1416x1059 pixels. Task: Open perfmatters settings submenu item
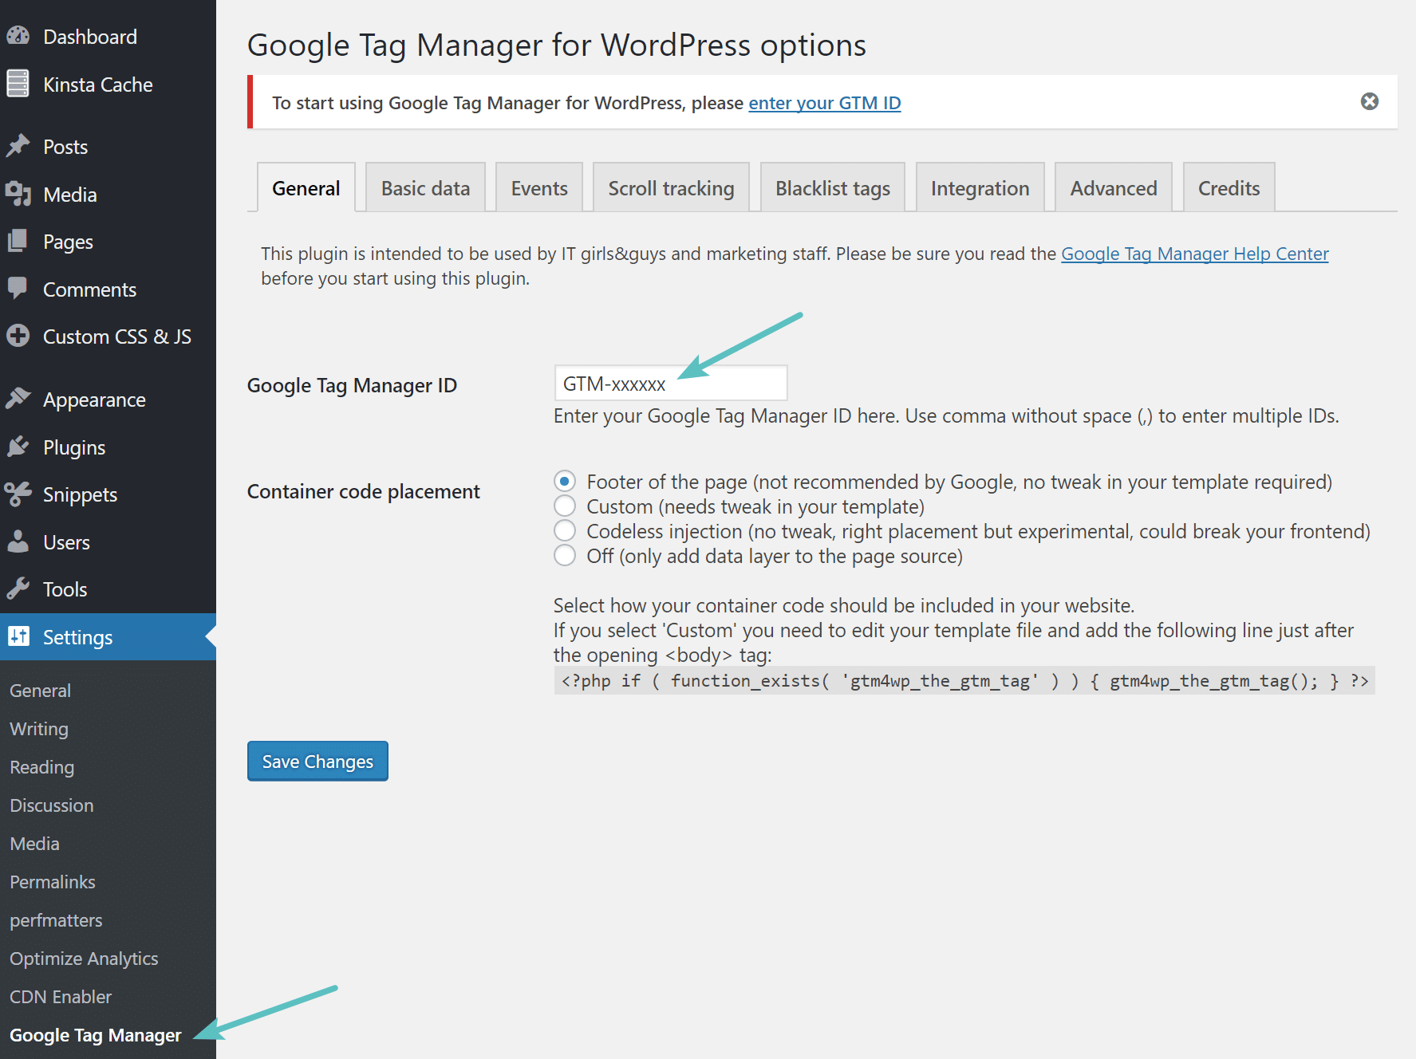coord(56,920)
